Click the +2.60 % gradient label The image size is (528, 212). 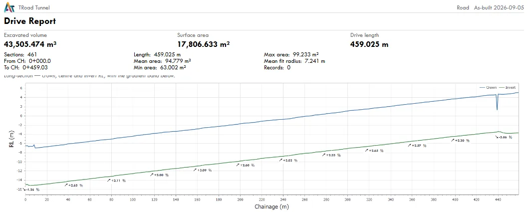246,165
